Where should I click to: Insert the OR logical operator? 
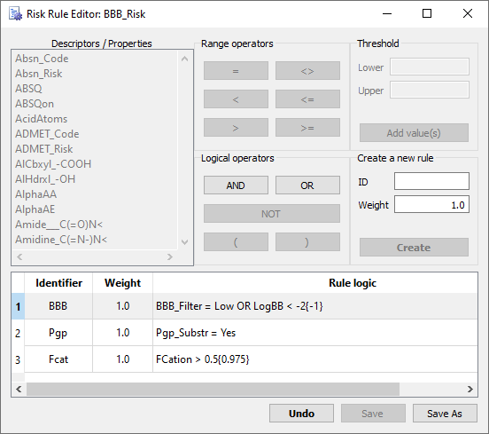(307, 185)
